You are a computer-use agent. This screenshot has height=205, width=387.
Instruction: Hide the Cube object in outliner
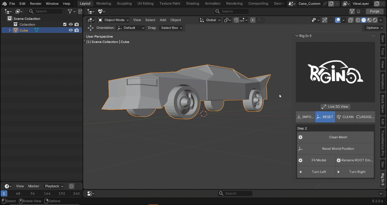click(71, 30)
